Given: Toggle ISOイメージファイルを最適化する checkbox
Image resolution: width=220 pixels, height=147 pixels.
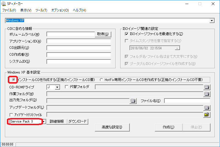Looking at the screenshot, I should click(x=127, y=34).
